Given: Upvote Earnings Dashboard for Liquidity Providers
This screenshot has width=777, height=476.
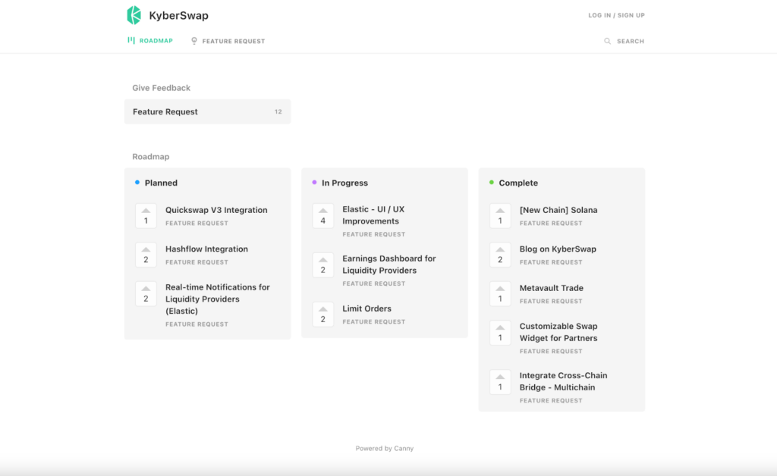Looking at the screenshot, I should (x=323, y=265).
